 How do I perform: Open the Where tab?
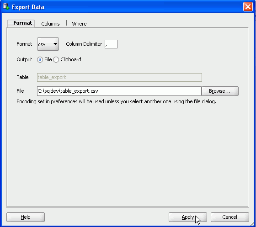(x=79, y=24)
